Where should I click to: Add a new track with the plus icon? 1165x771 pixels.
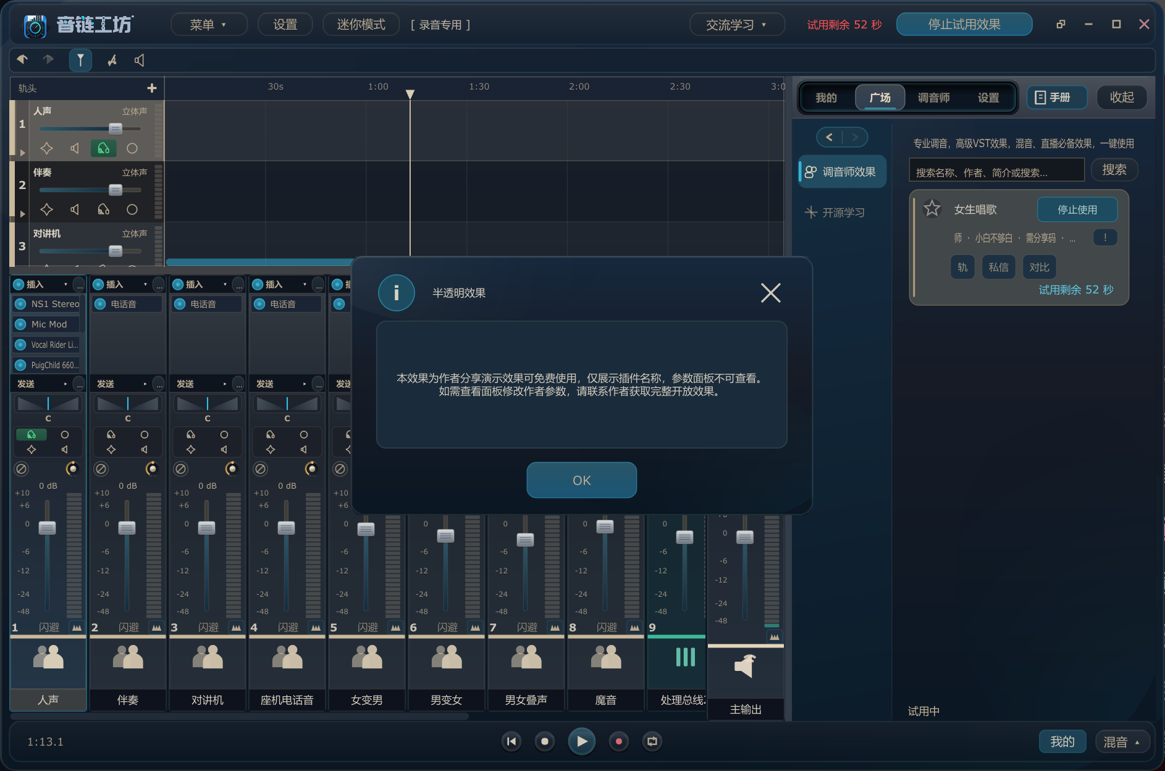click(x=152, y=88)
